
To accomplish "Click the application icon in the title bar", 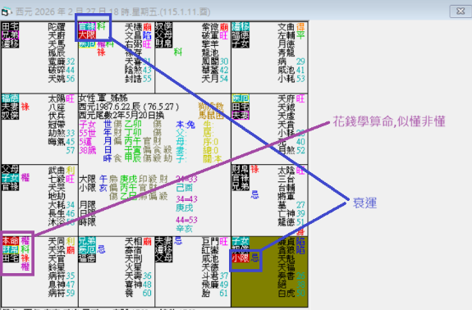I will point(6,11).
